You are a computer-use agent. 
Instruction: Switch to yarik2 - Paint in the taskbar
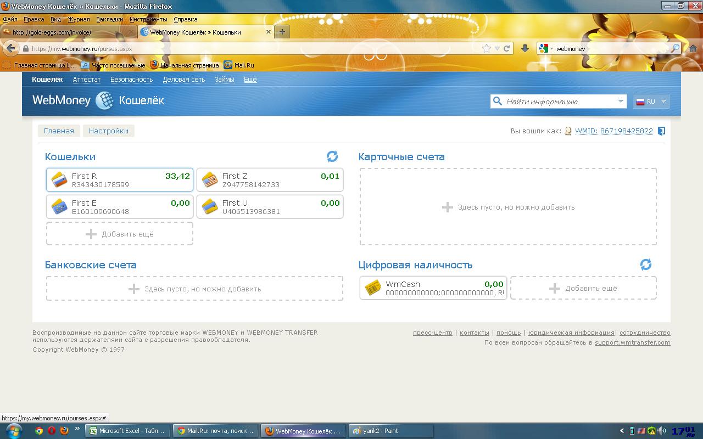(391, 431)
